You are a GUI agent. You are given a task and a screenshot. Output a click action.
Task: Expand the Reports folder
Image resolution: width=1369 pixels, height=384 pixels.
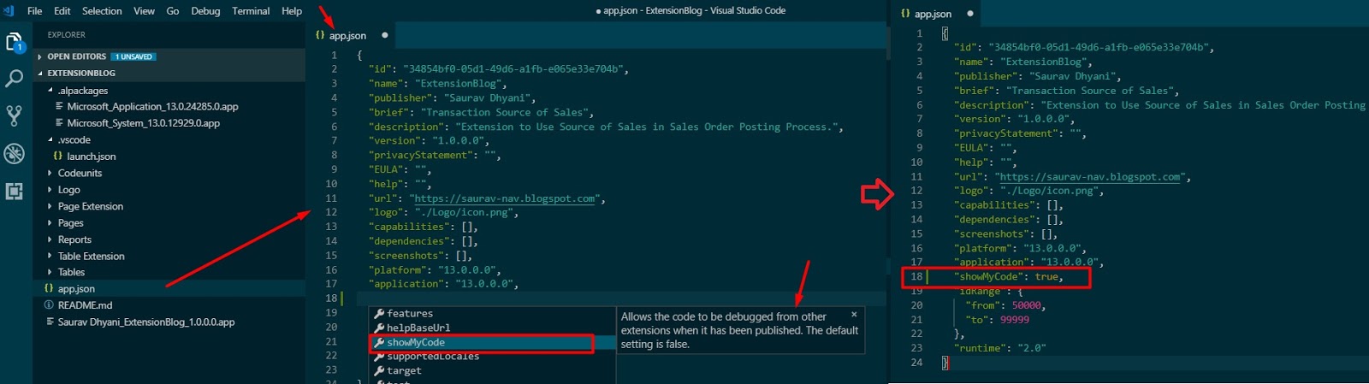(74, 239)
